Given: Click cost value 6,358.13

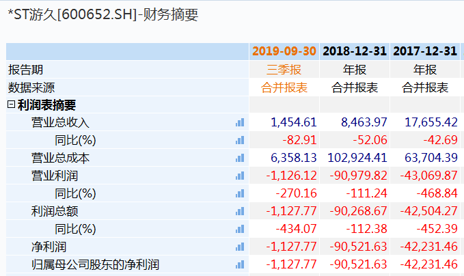Looking at the screenshot, I should (x=294, y=158).
